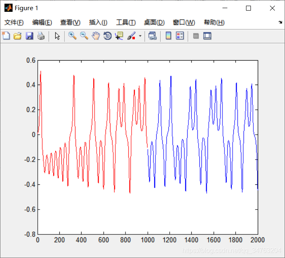Click the y-axis label -0.4
The image size is (285, 258).
click(x=30, y=185)
